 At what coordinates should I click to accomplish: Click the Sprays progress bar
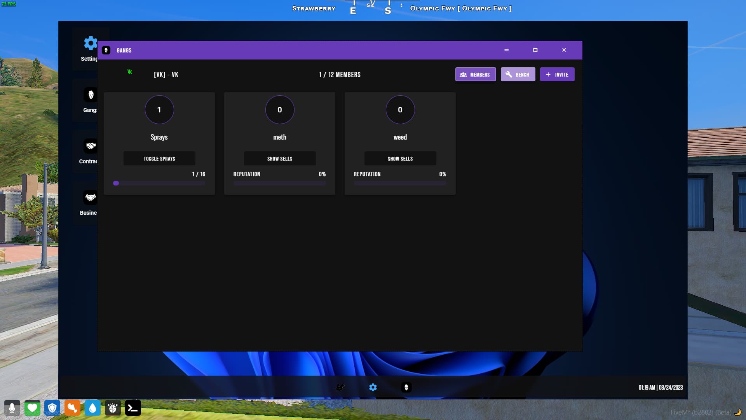tap(159, 183)
